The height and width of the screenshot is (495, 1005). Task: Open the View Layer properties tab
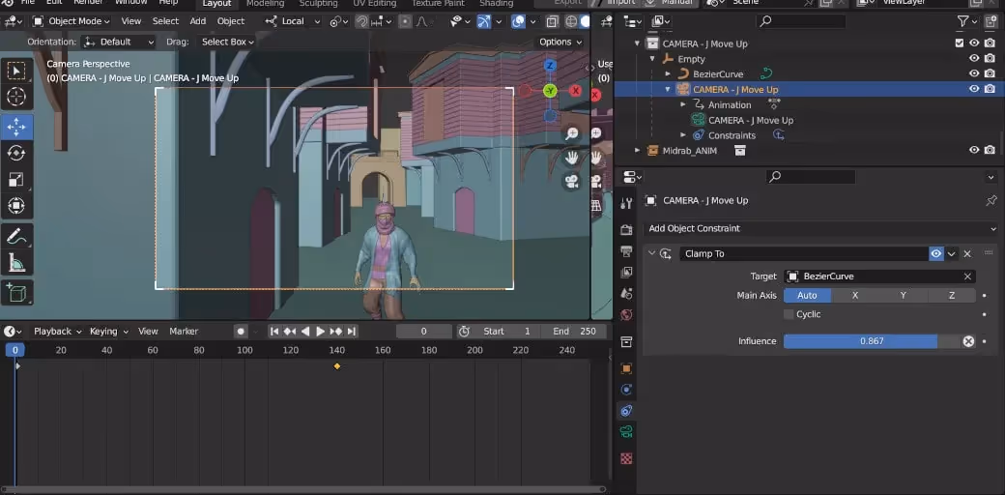tap(626, 273)
